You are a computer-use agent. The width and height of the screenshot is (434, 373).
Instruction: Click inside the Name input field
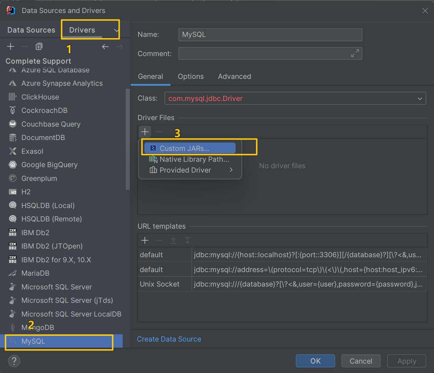pos(270,34)
